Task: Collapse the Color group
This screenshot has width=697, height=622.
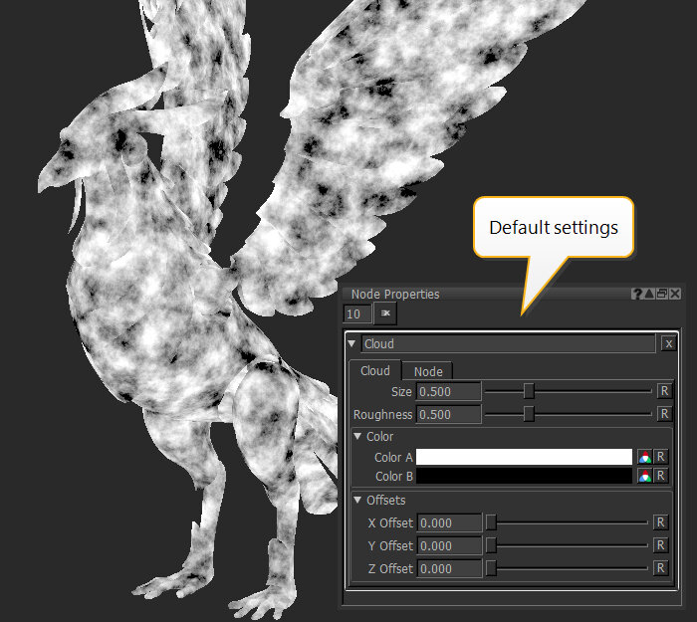Action: (358, 436)
